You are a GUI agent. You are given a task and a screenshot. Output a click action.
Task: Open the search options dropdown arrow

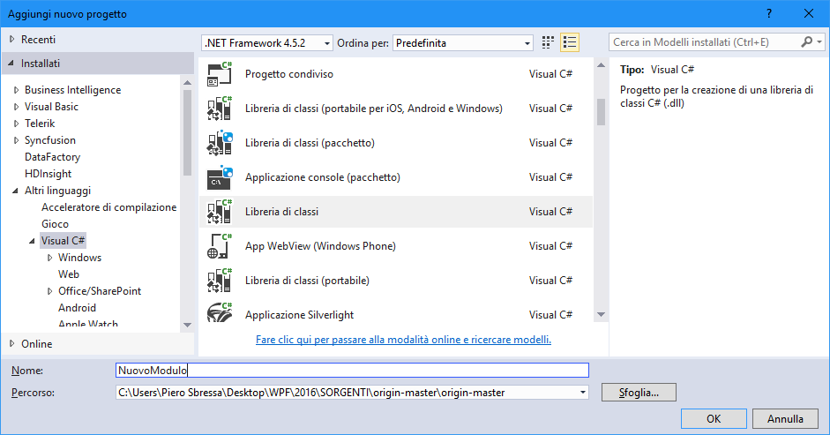pyautogui.click(x=819, y=41)
